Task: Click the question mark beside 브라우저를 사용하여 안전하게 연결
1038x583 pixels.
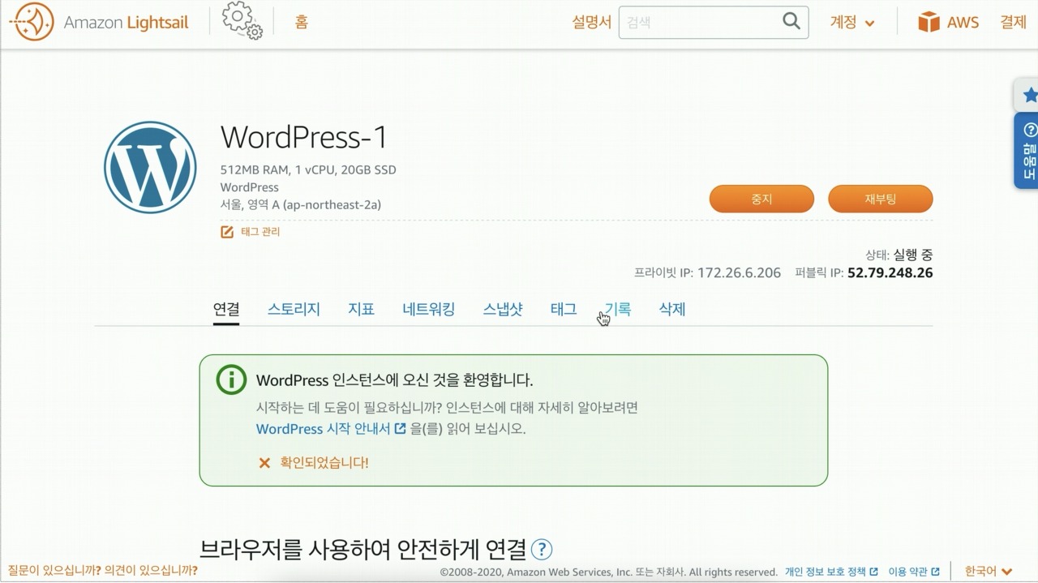Action: point(541,550)
